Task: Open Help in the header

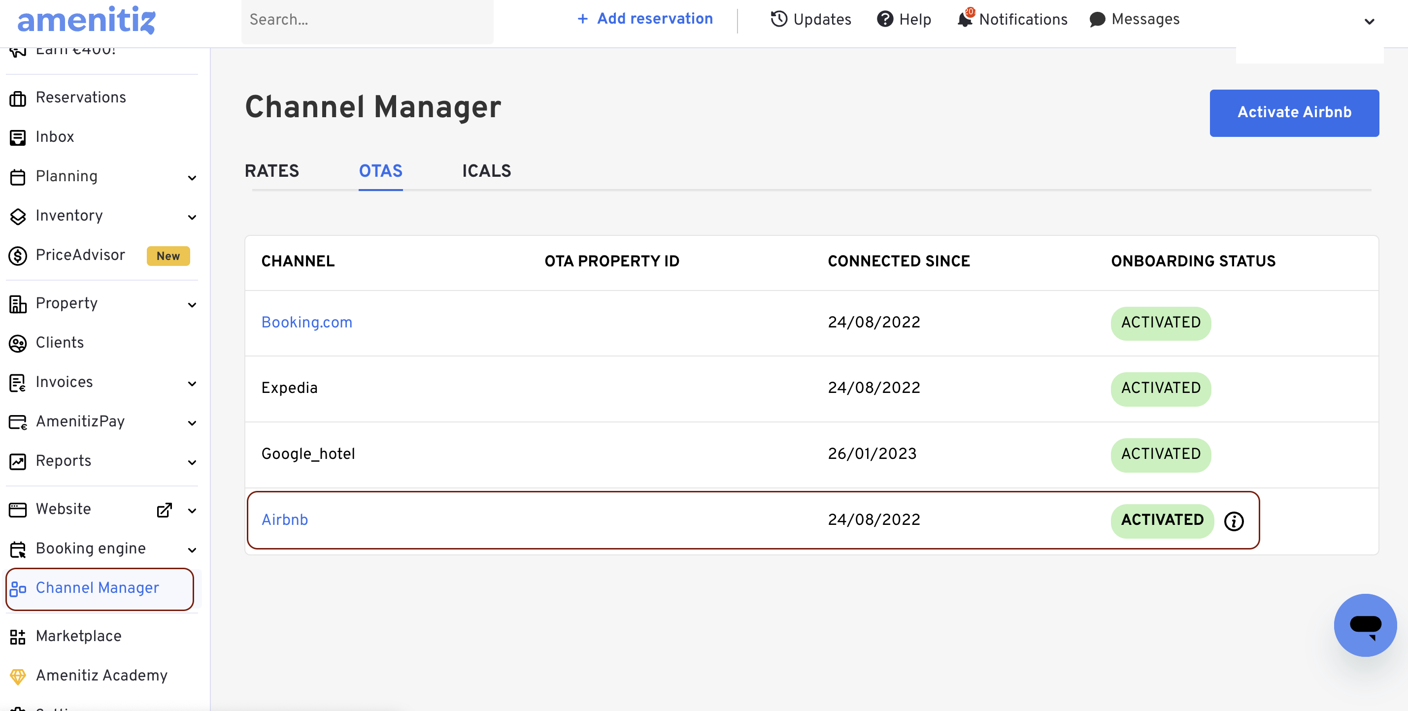Action: pyautogui.click(x=904, y=20)
